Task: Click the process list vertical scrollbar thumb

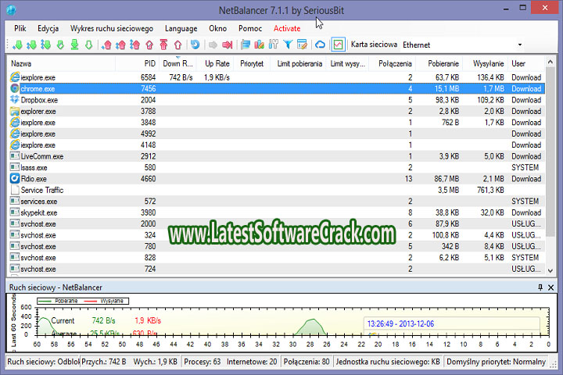Action: (550, 152)
